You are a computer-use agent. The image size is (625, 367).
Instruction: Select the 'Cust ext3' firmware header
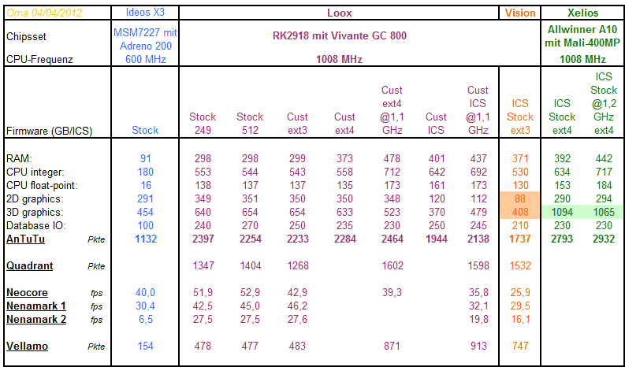pos(297,124)
